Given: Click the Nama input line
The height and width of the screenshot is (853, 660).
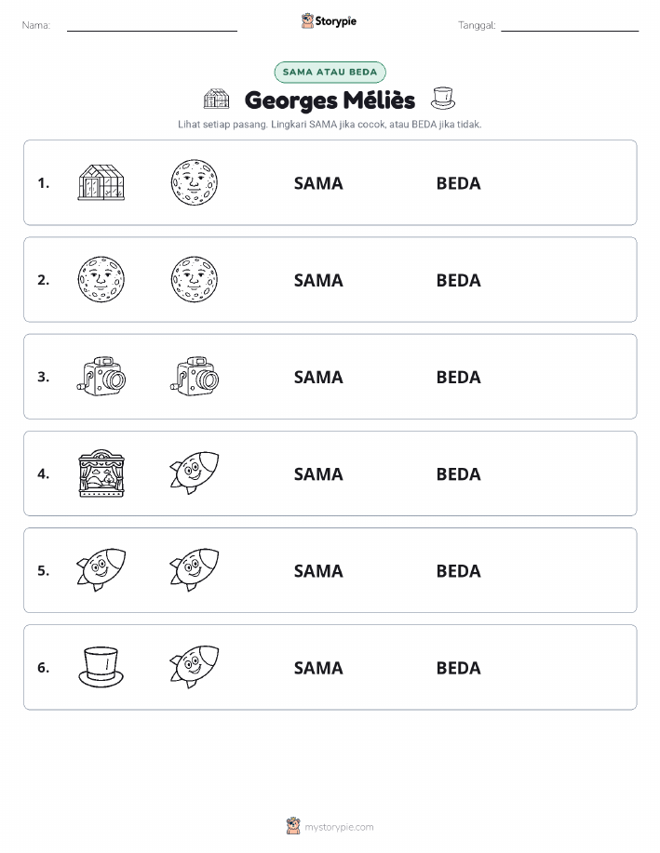Looking at the screenshot, I should tap(152, 26).
